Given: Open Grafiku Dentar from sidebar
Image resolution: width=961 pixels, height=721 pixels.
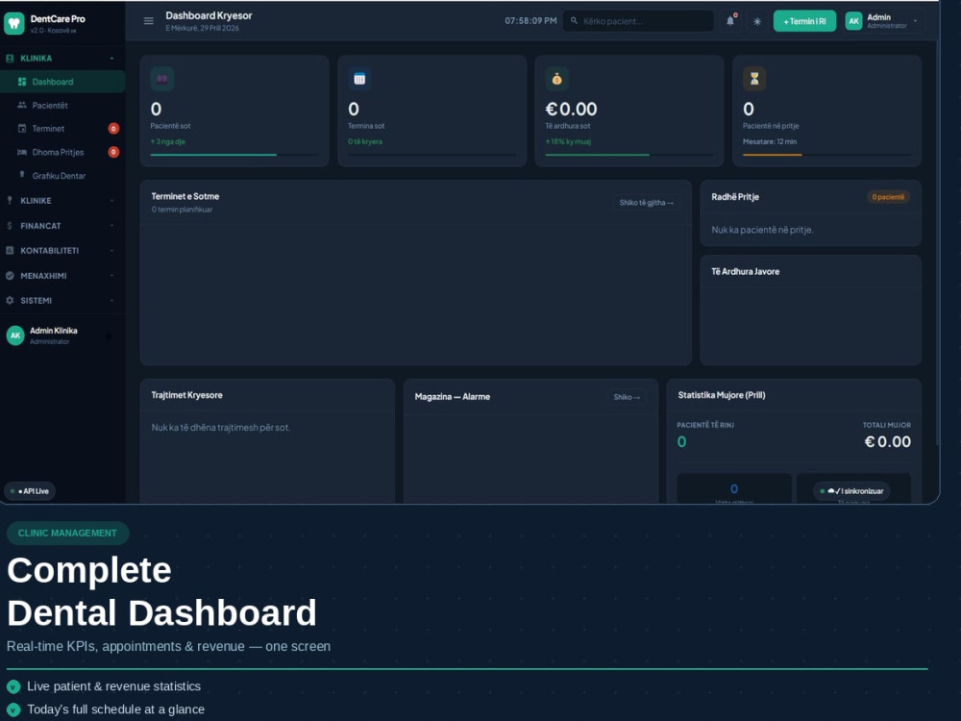Looking at the screenshot, I should (x=62, y=176).
